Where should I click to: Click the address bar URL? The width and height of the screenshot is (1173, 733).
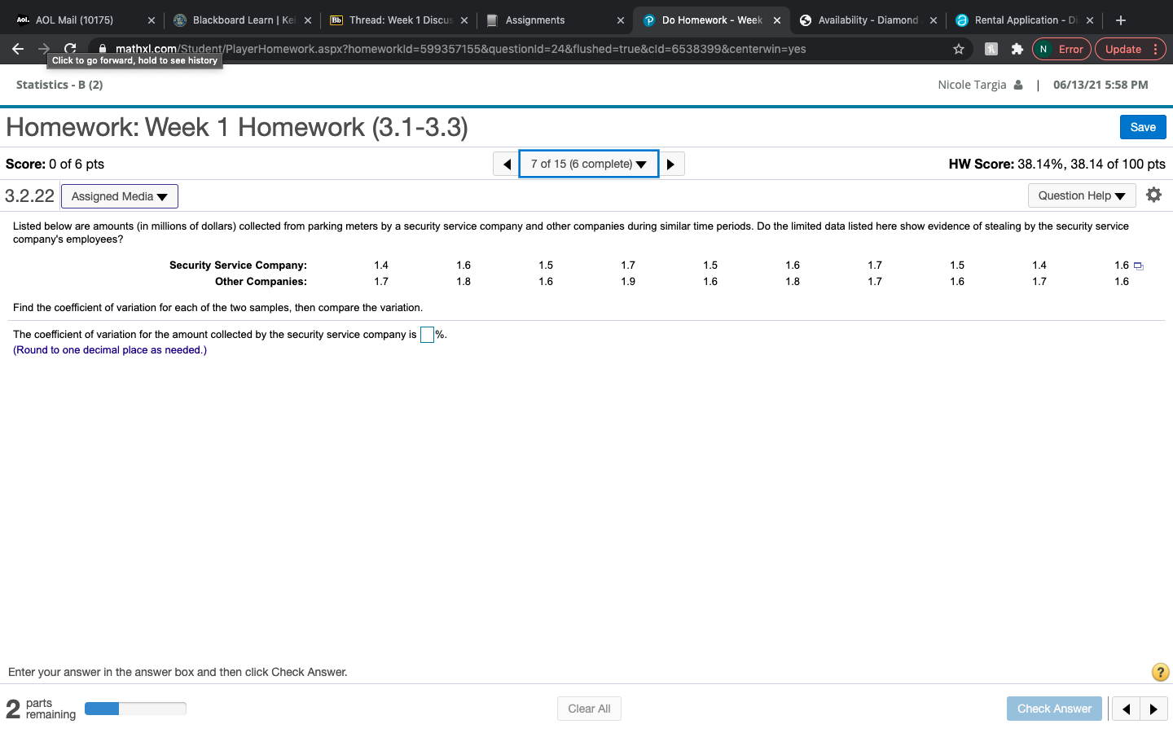pyautogui.click(x=460, y=49)
